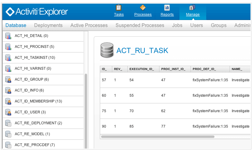Click the ACT_ID_USER table icon
252x154 pixels.
coord(8,112)
